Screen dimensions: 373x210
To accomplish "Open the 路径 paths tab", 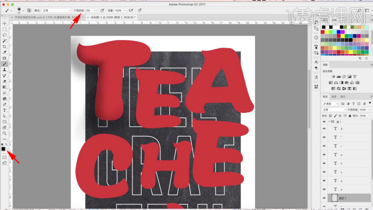I will (x=343, y=97).
